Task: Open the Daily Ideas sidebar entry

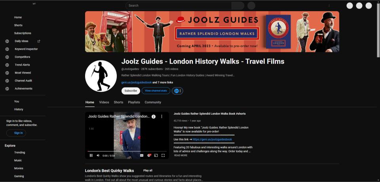Action: click(x=21, y=41)
